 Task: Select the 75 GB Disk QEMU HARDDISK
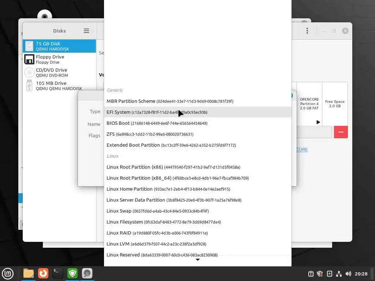(59, 46)
